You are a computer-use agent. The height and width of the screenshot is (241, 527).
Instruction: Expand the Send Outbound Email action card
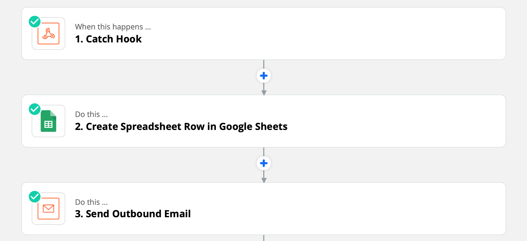[x=264, y=209]
